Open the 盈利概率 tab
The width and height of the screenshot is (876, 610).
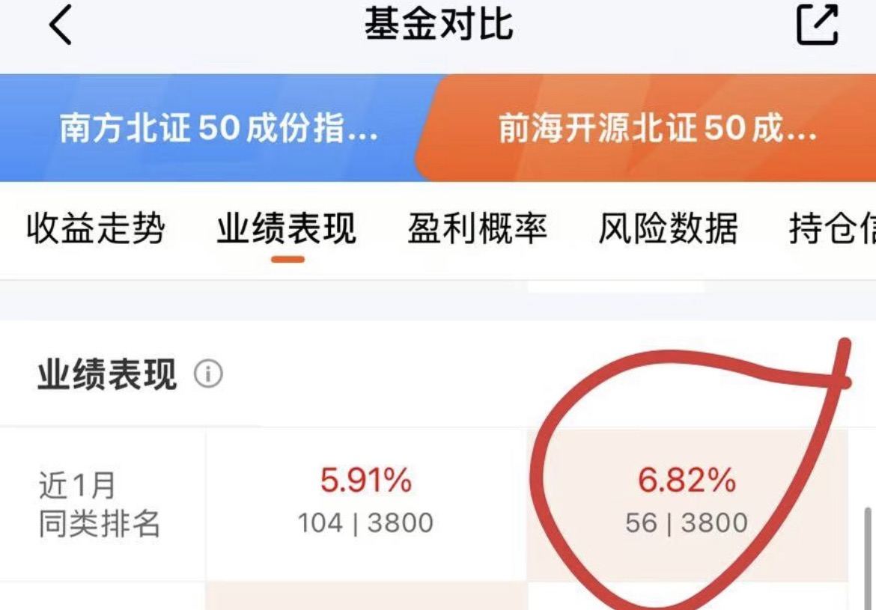tap(477, 228)
